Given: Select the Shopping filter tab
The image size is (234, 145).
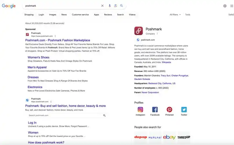Looking at the screenshot, I should [29, 14].
